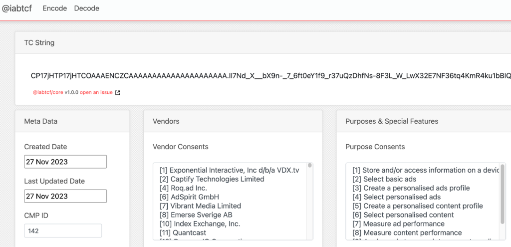Focus the Created Date field
This screenshot has width=511, height=247.
click(x=65, y=162)
